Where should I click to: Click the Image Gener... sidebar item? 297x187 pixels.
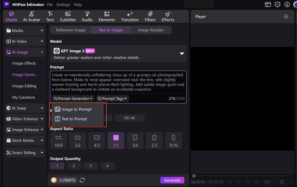click(25, 75)
